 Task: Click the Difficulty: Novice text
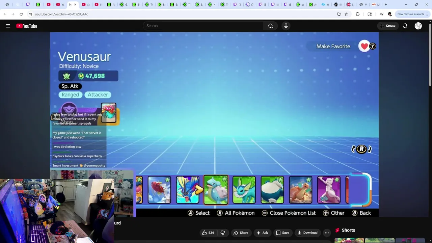(79, 66)
